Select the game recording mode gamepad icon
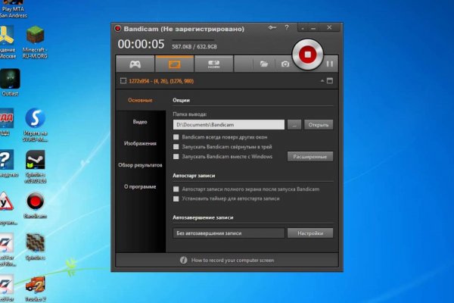This screenshot has height=303, width=454. pos(135,64)
